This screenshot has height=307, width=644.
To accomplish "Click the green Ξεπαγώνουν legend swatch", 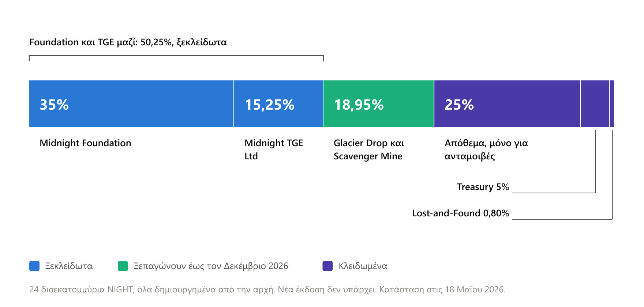I will click(123, 266).
